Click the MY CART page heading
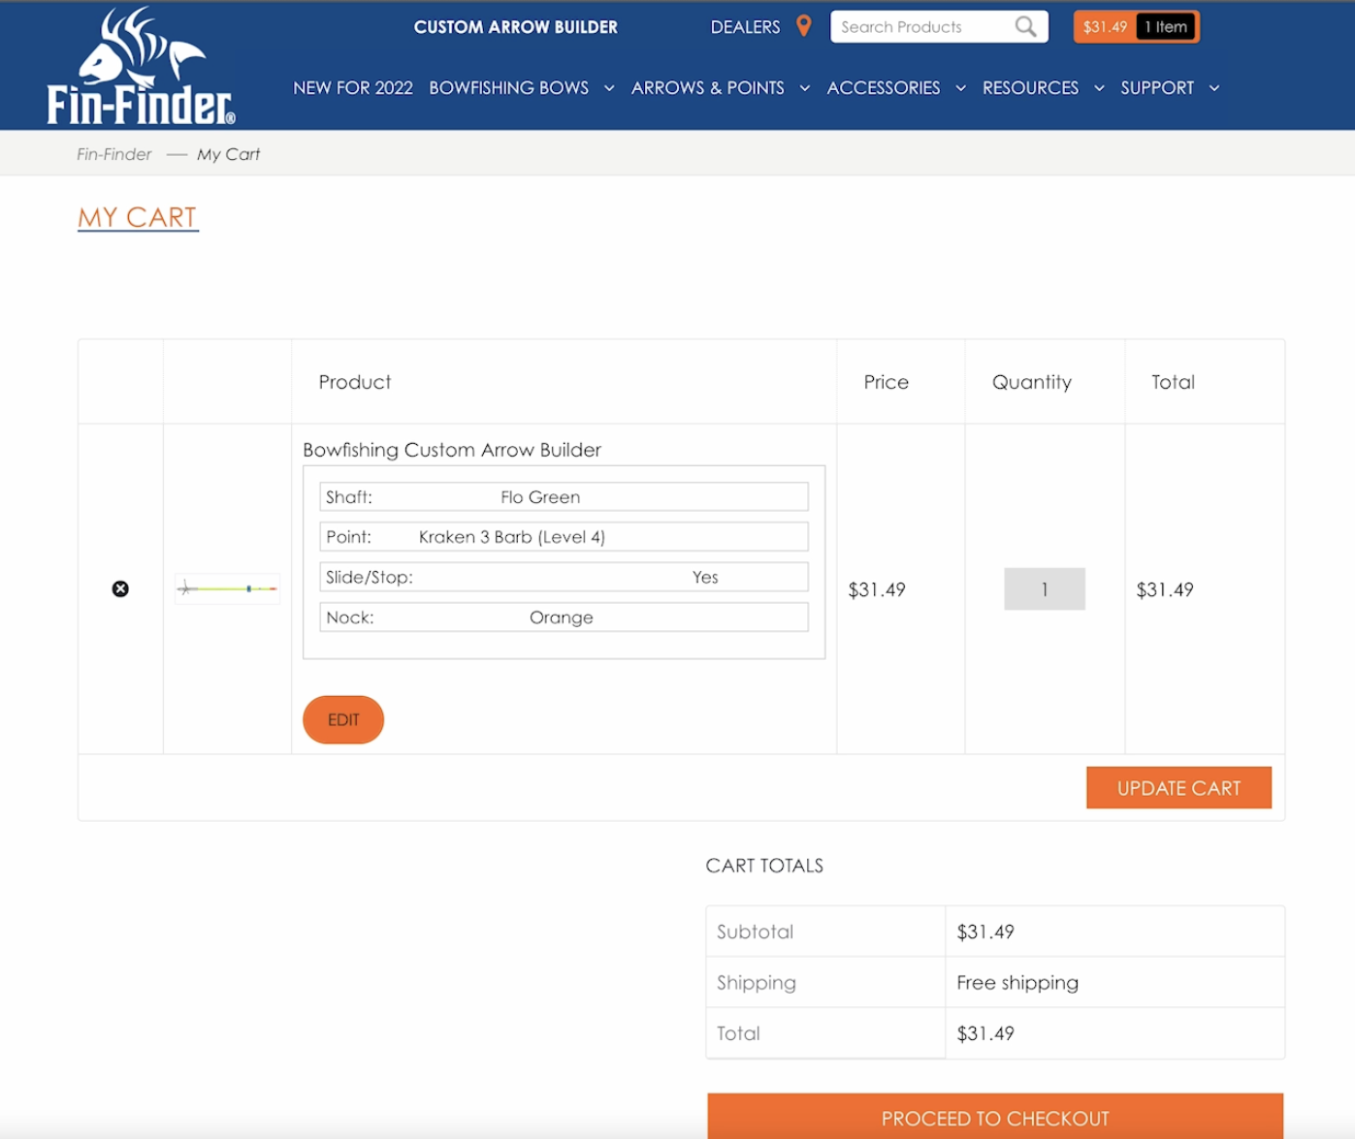This screenshot has height=1139, width=1355. pos(138,217)
